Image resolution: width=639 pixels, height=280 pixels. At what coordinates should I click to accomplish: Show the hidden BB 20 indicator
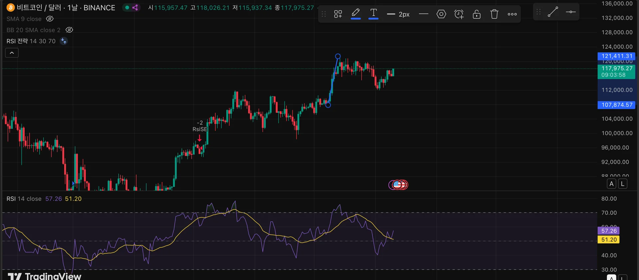69,30
